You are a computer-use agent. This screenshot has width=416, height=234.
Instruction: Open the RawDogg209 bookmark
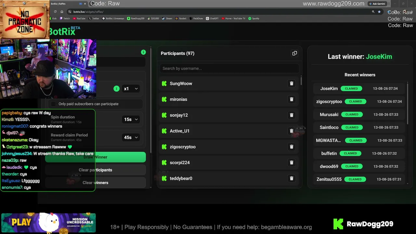[x=136, y=19]
